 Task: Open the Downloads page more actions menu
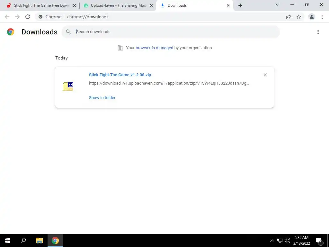pos(318,32)
